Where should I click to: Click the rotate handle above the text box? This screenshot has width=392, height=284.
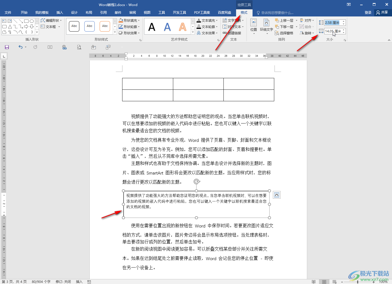coord(197,181)
